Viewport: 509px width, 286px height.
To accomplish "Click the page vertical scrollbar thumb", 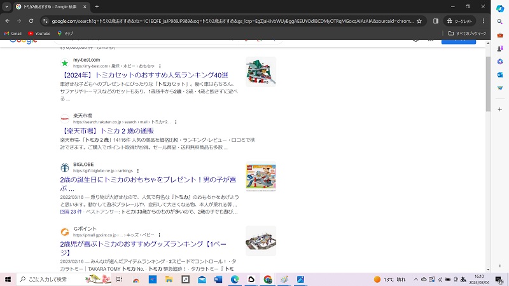I will [488, 84].
